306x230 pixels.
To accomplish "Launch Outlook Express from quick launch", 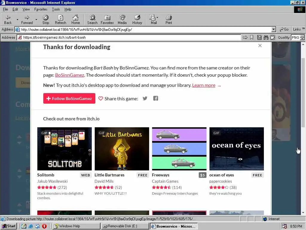I will click(x=37, y=226).
